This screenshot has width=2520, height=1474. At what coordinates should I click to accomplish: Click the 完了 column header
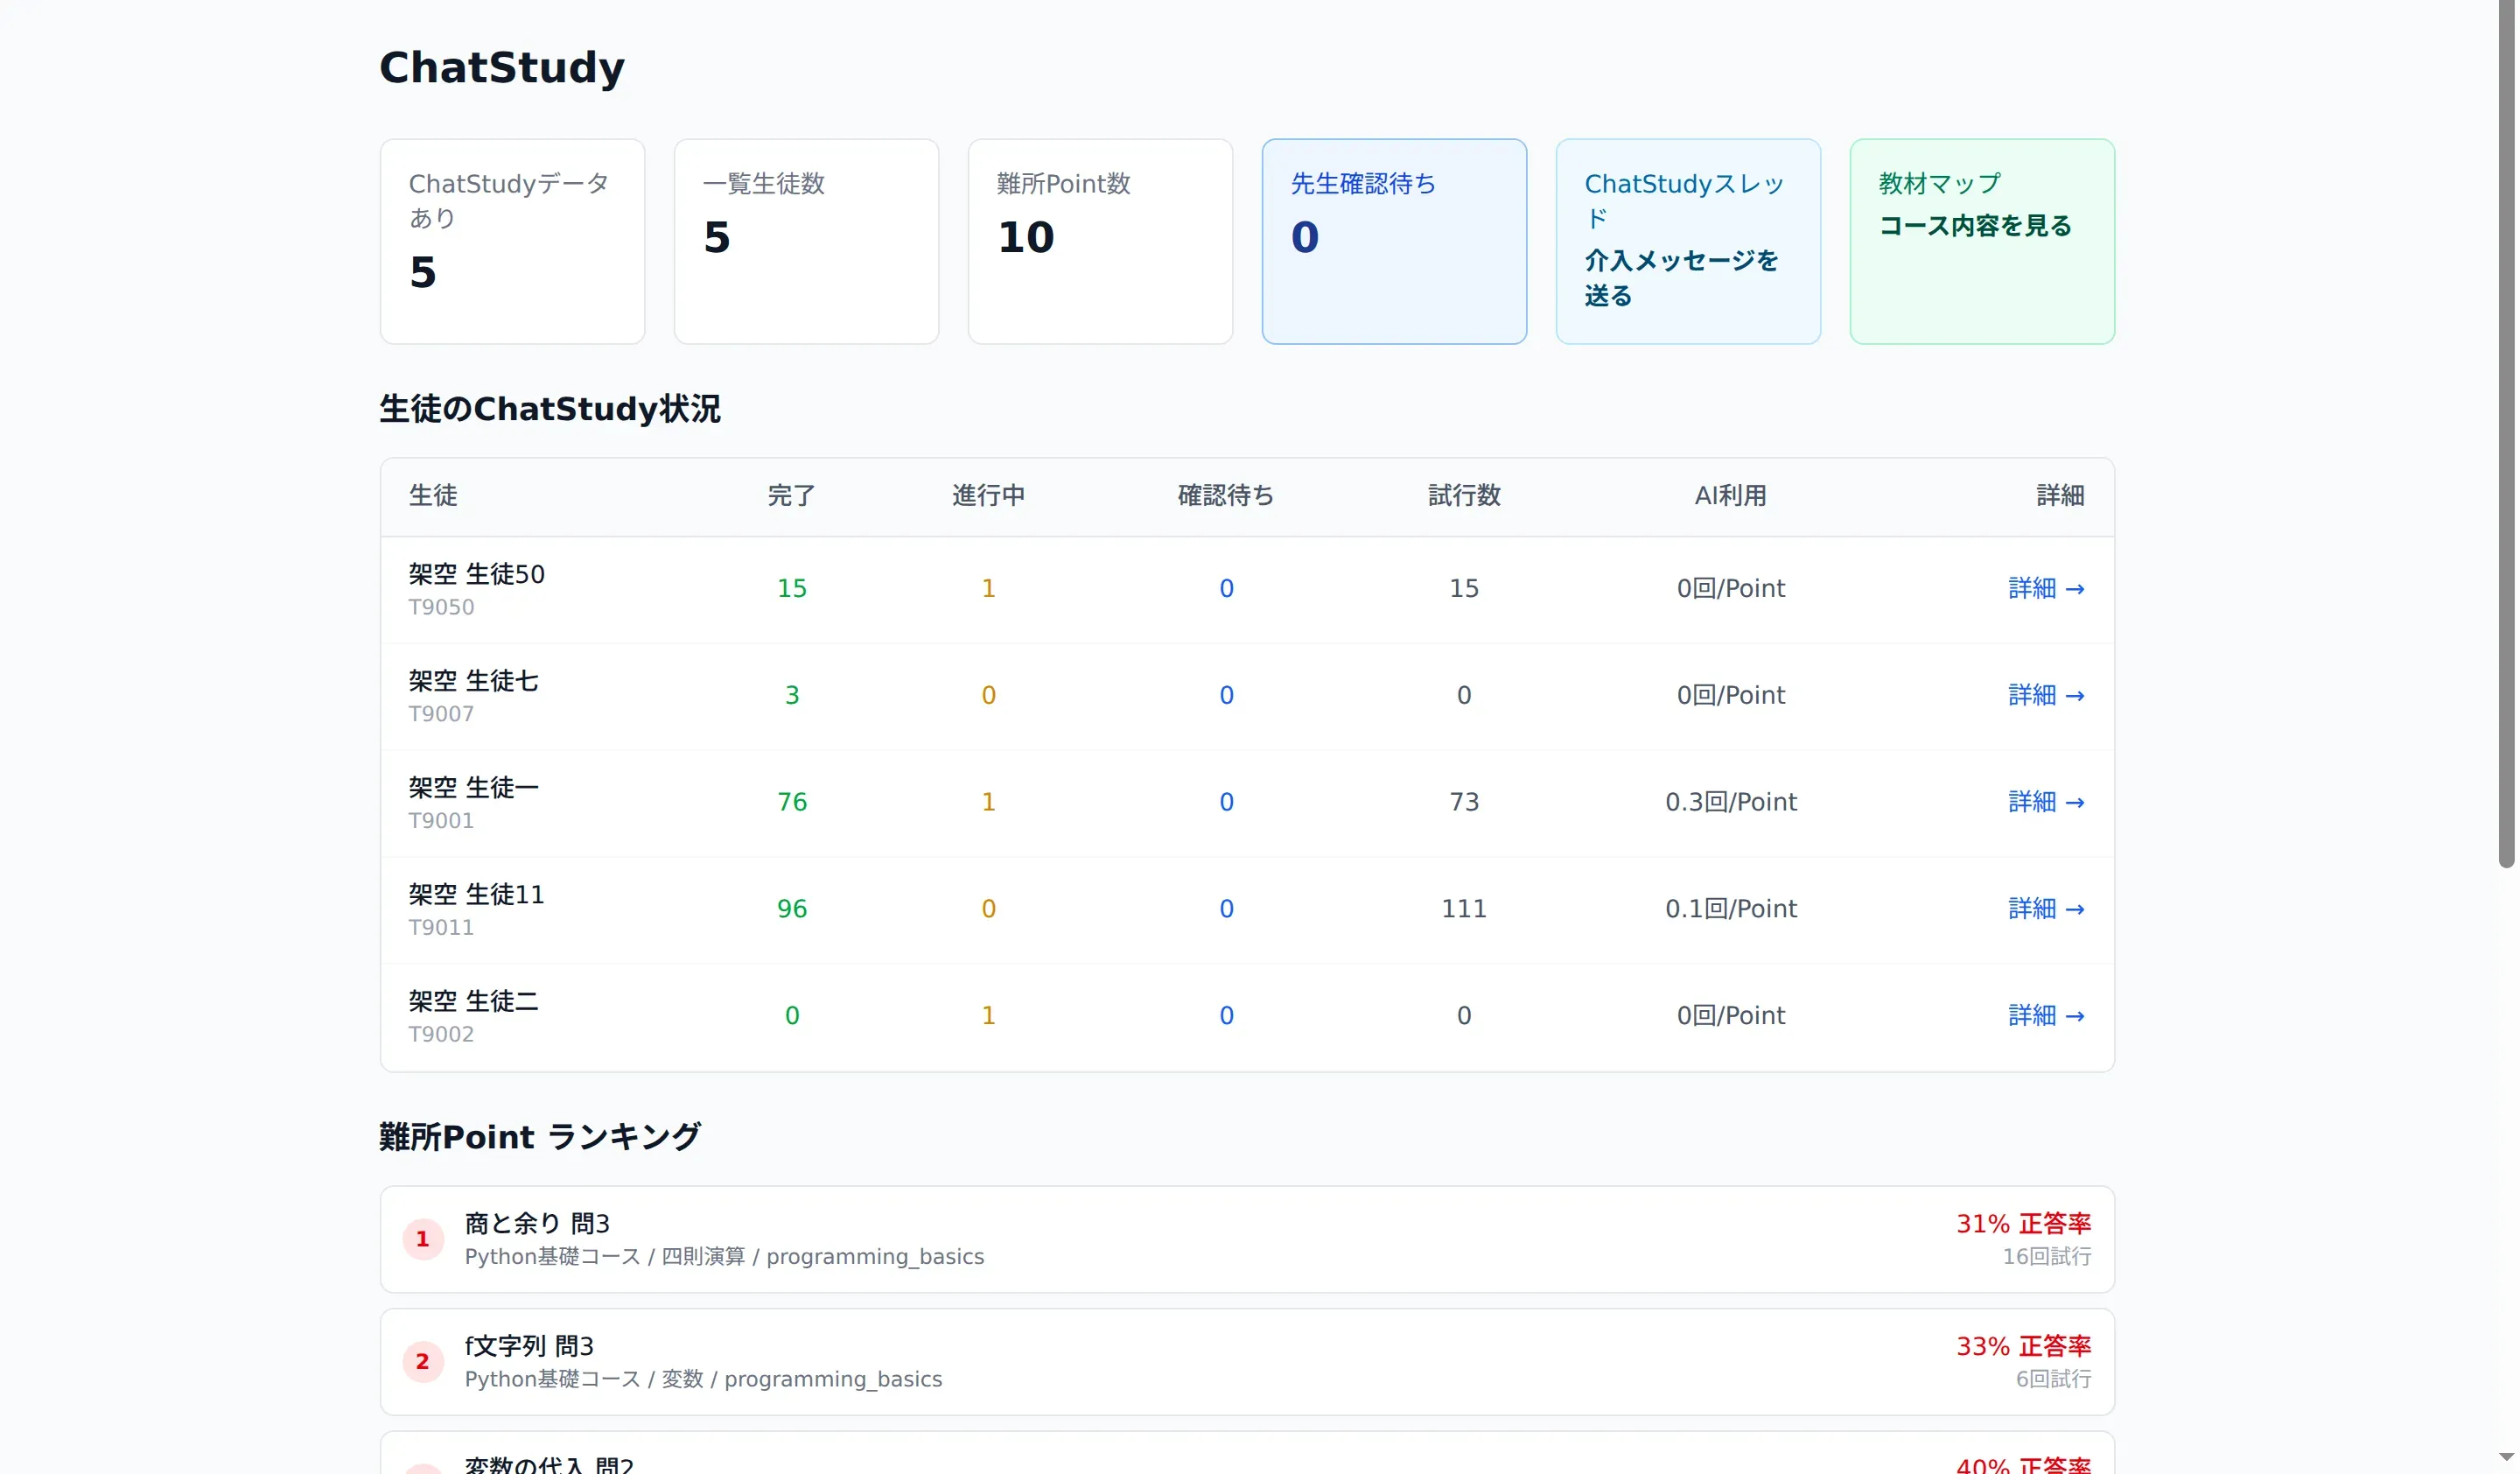(x=791, y=496)
